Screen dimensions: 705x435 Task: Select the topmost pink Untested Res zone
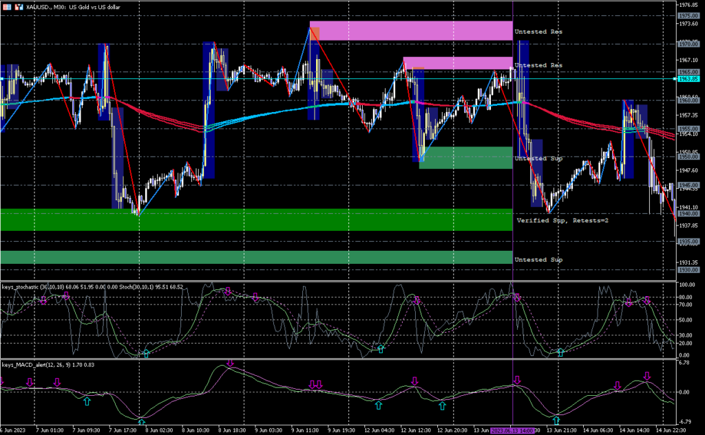410,32
